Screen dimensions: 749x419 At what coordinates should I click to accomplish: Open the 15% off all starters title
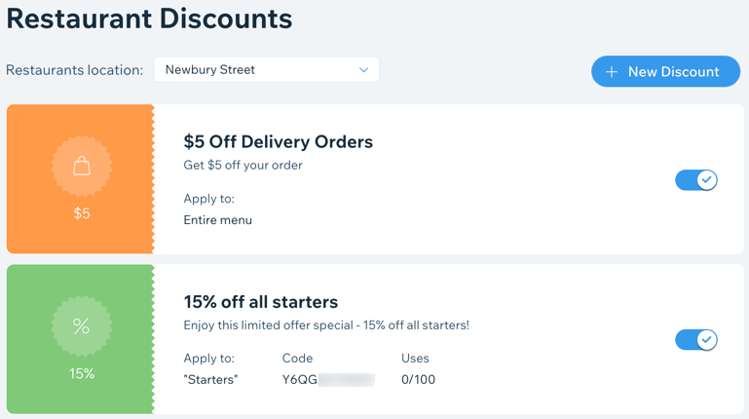[x=261, y=302]
